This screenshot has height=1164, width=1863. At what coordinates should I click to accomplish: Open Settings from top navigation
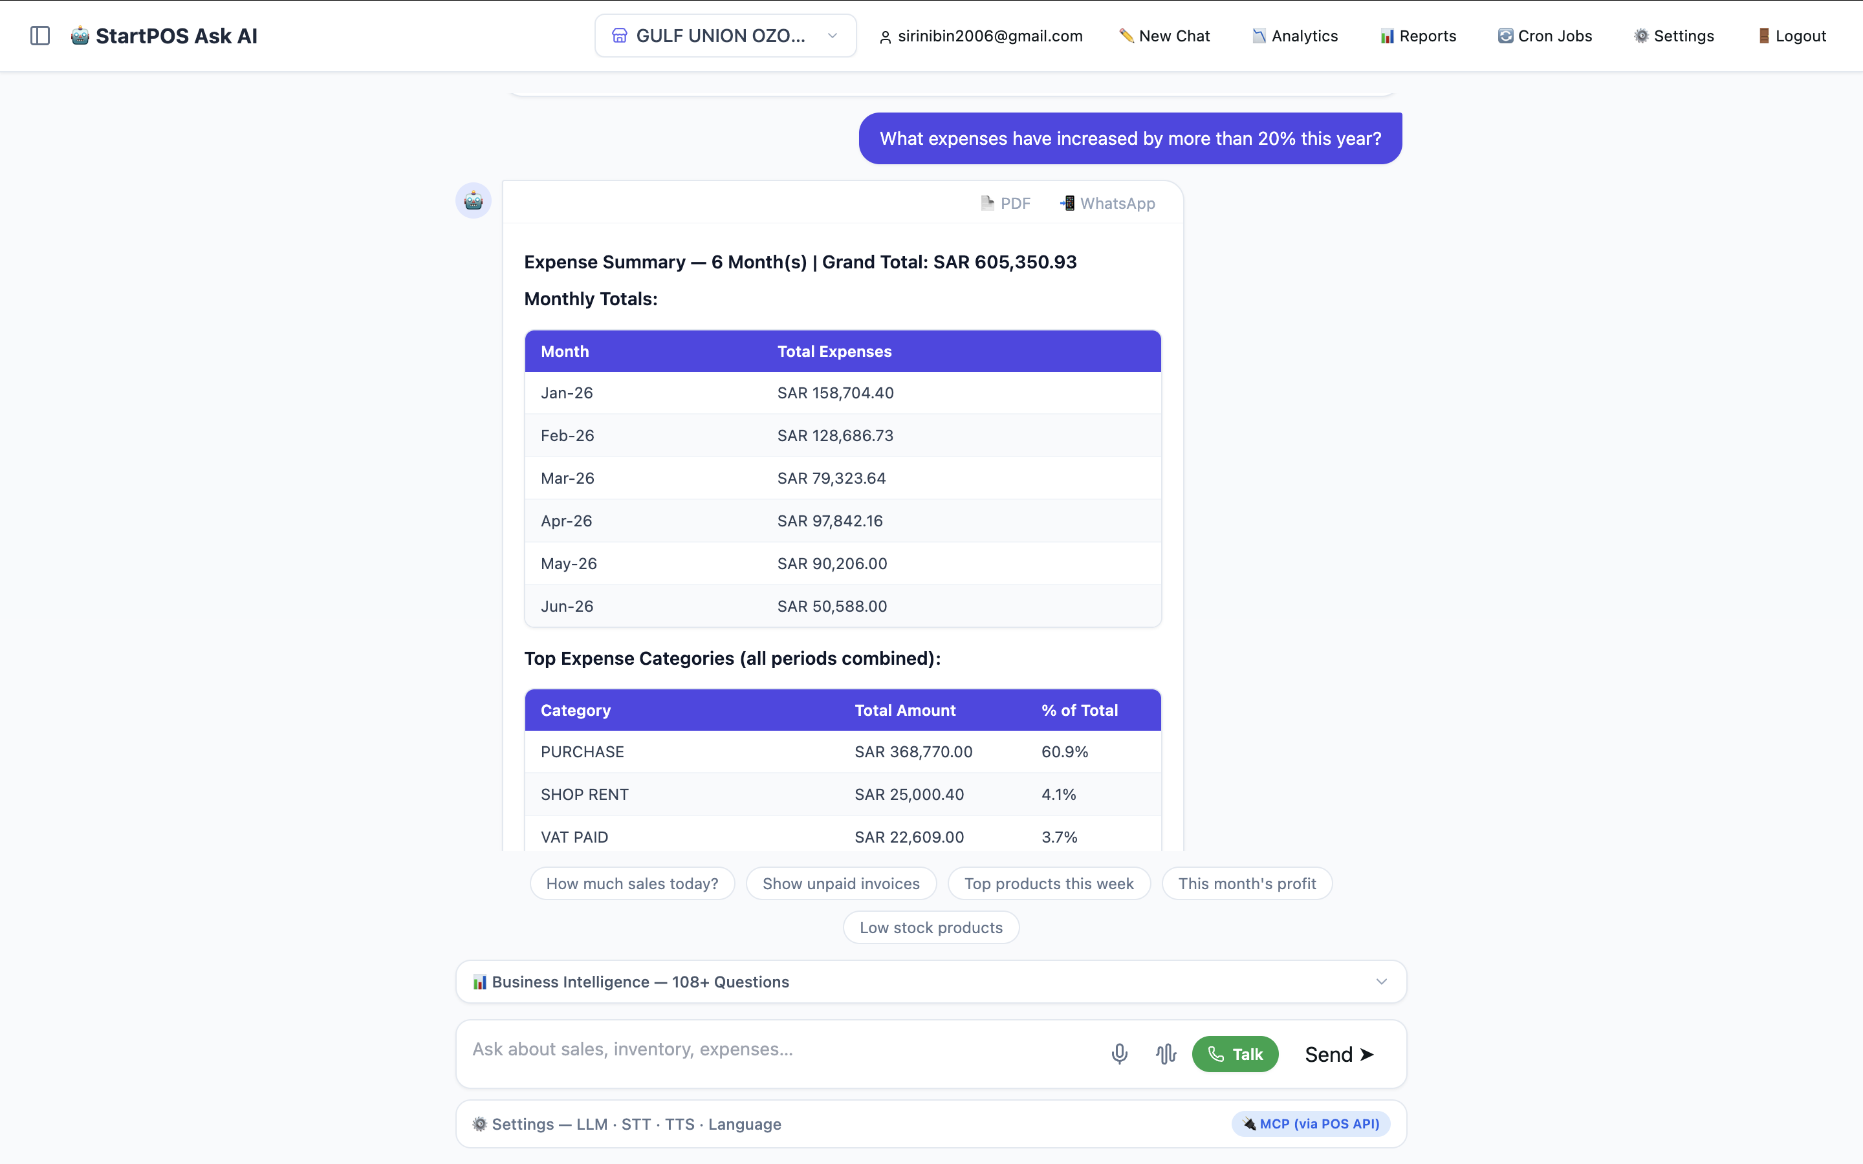coord(1674,36)
